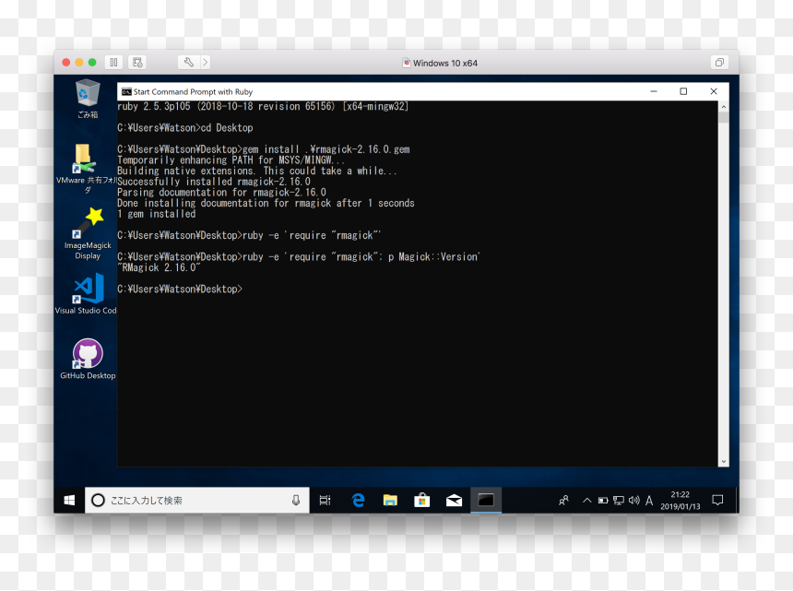Open Action Center notifications
793x591 pixels.
click(717, 500)
